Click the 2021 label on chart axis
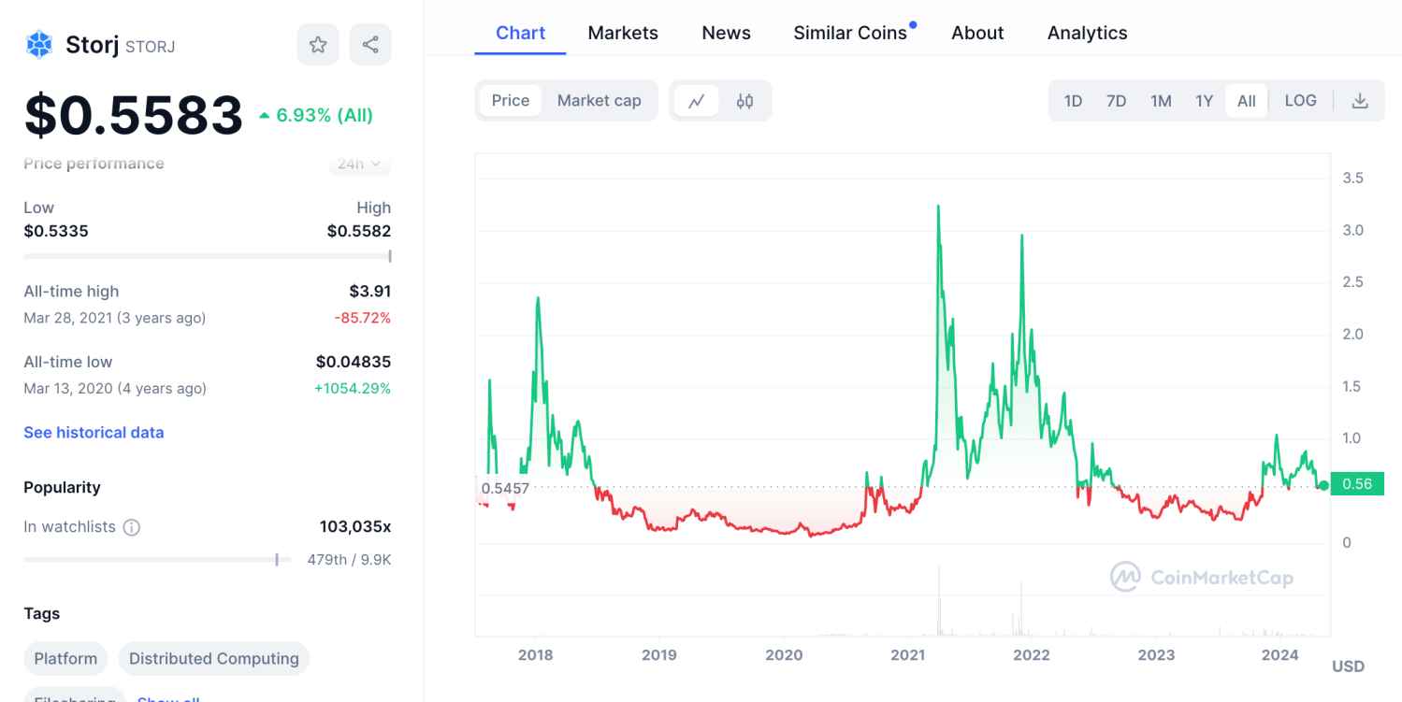 [x=907, y=654]
